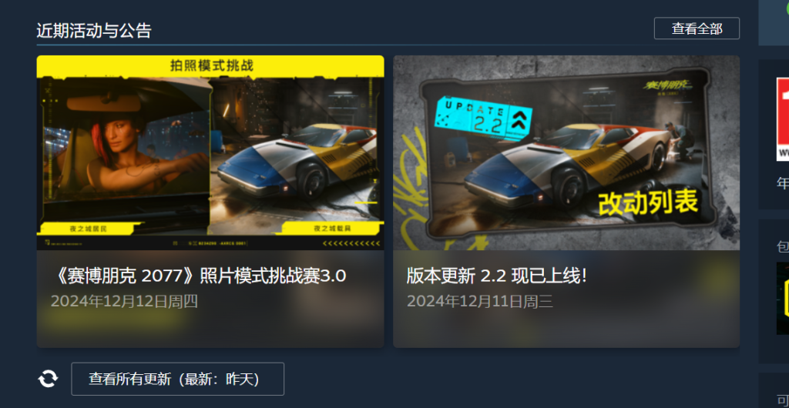The height and width of the screenshot is (408, 789).
Task: Click the 2024年12月11日周三 date text
Action: click(x=479, y=302)
